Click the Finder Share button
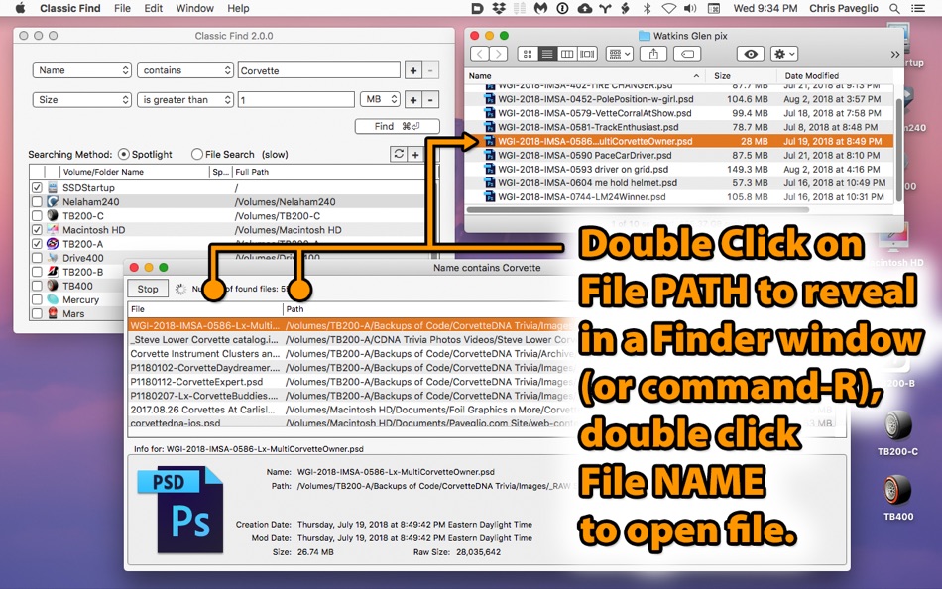This screenshot has width=942, height=589. pos(653,55)
